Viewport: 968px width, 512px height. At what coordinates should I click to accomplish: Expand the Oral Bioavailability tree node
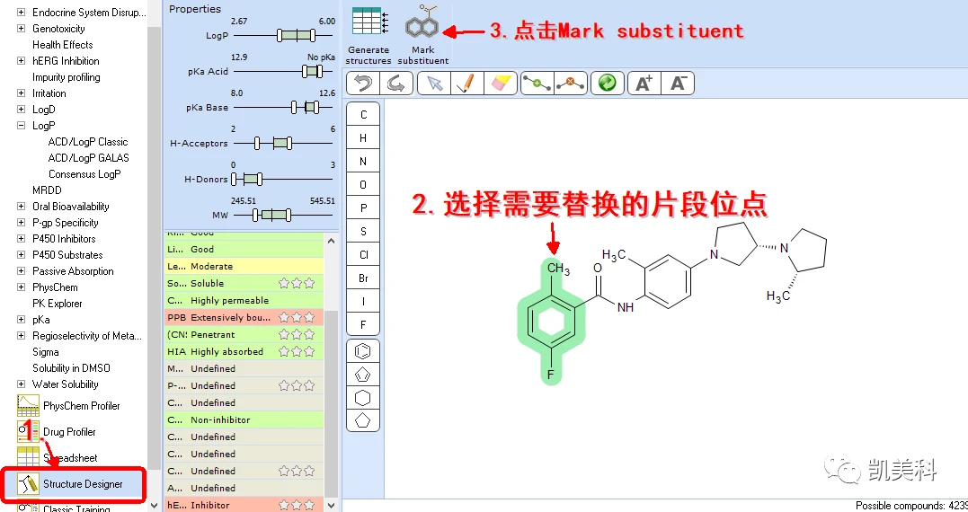(x=21, y=206)
